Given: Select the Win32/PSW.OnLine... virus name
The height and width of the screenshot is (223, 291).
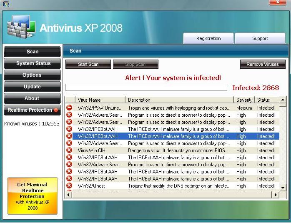Looking at the screenshot, I should point(100,108).
